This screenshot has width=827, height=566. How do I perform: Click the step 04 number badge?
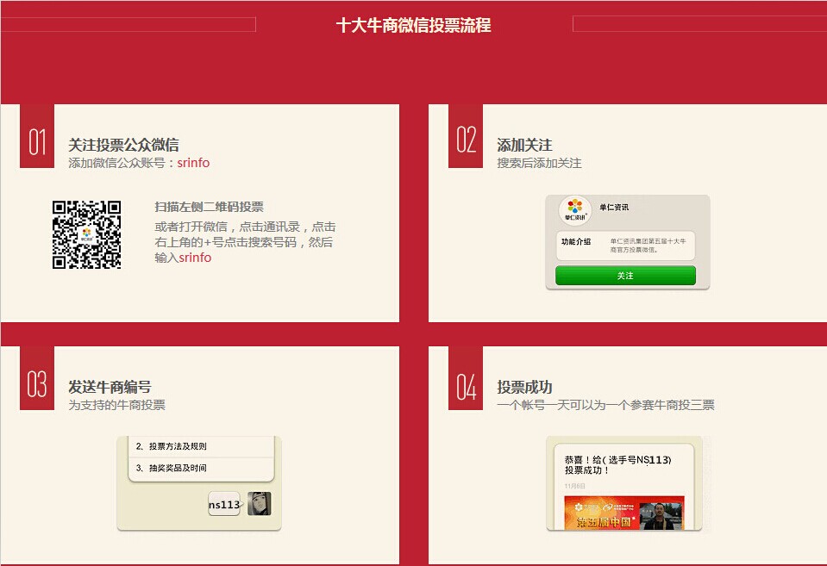pos(466,384)
